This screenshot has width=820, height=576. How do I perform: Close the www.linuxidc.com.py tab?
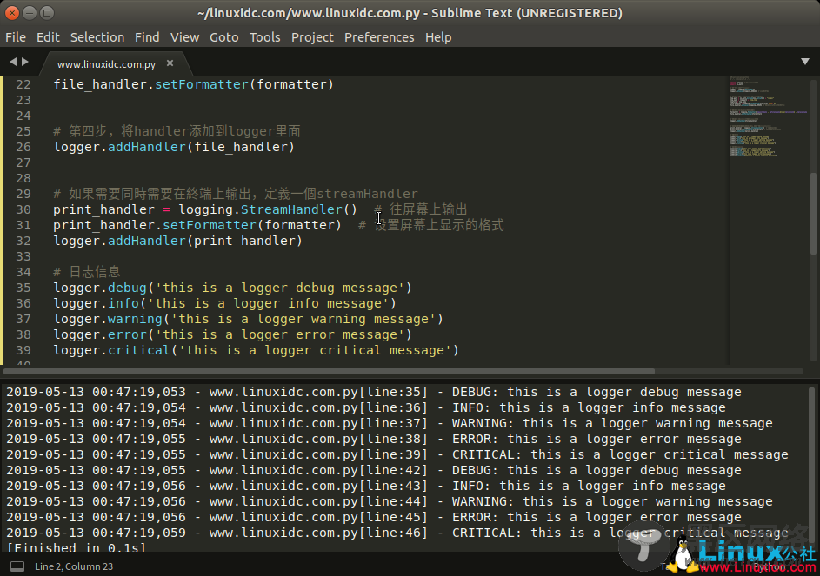click(x=170, y=63)
